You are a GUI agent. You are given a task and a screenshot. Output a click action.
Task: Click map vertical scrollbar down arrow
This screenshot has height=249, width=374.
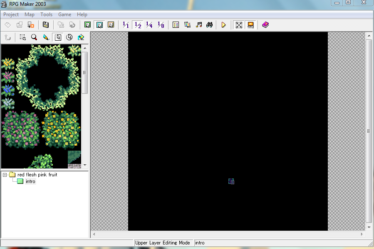tap(369, 227)
